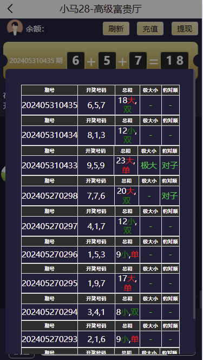Click 极大小 header in first table row

[150, 90]
